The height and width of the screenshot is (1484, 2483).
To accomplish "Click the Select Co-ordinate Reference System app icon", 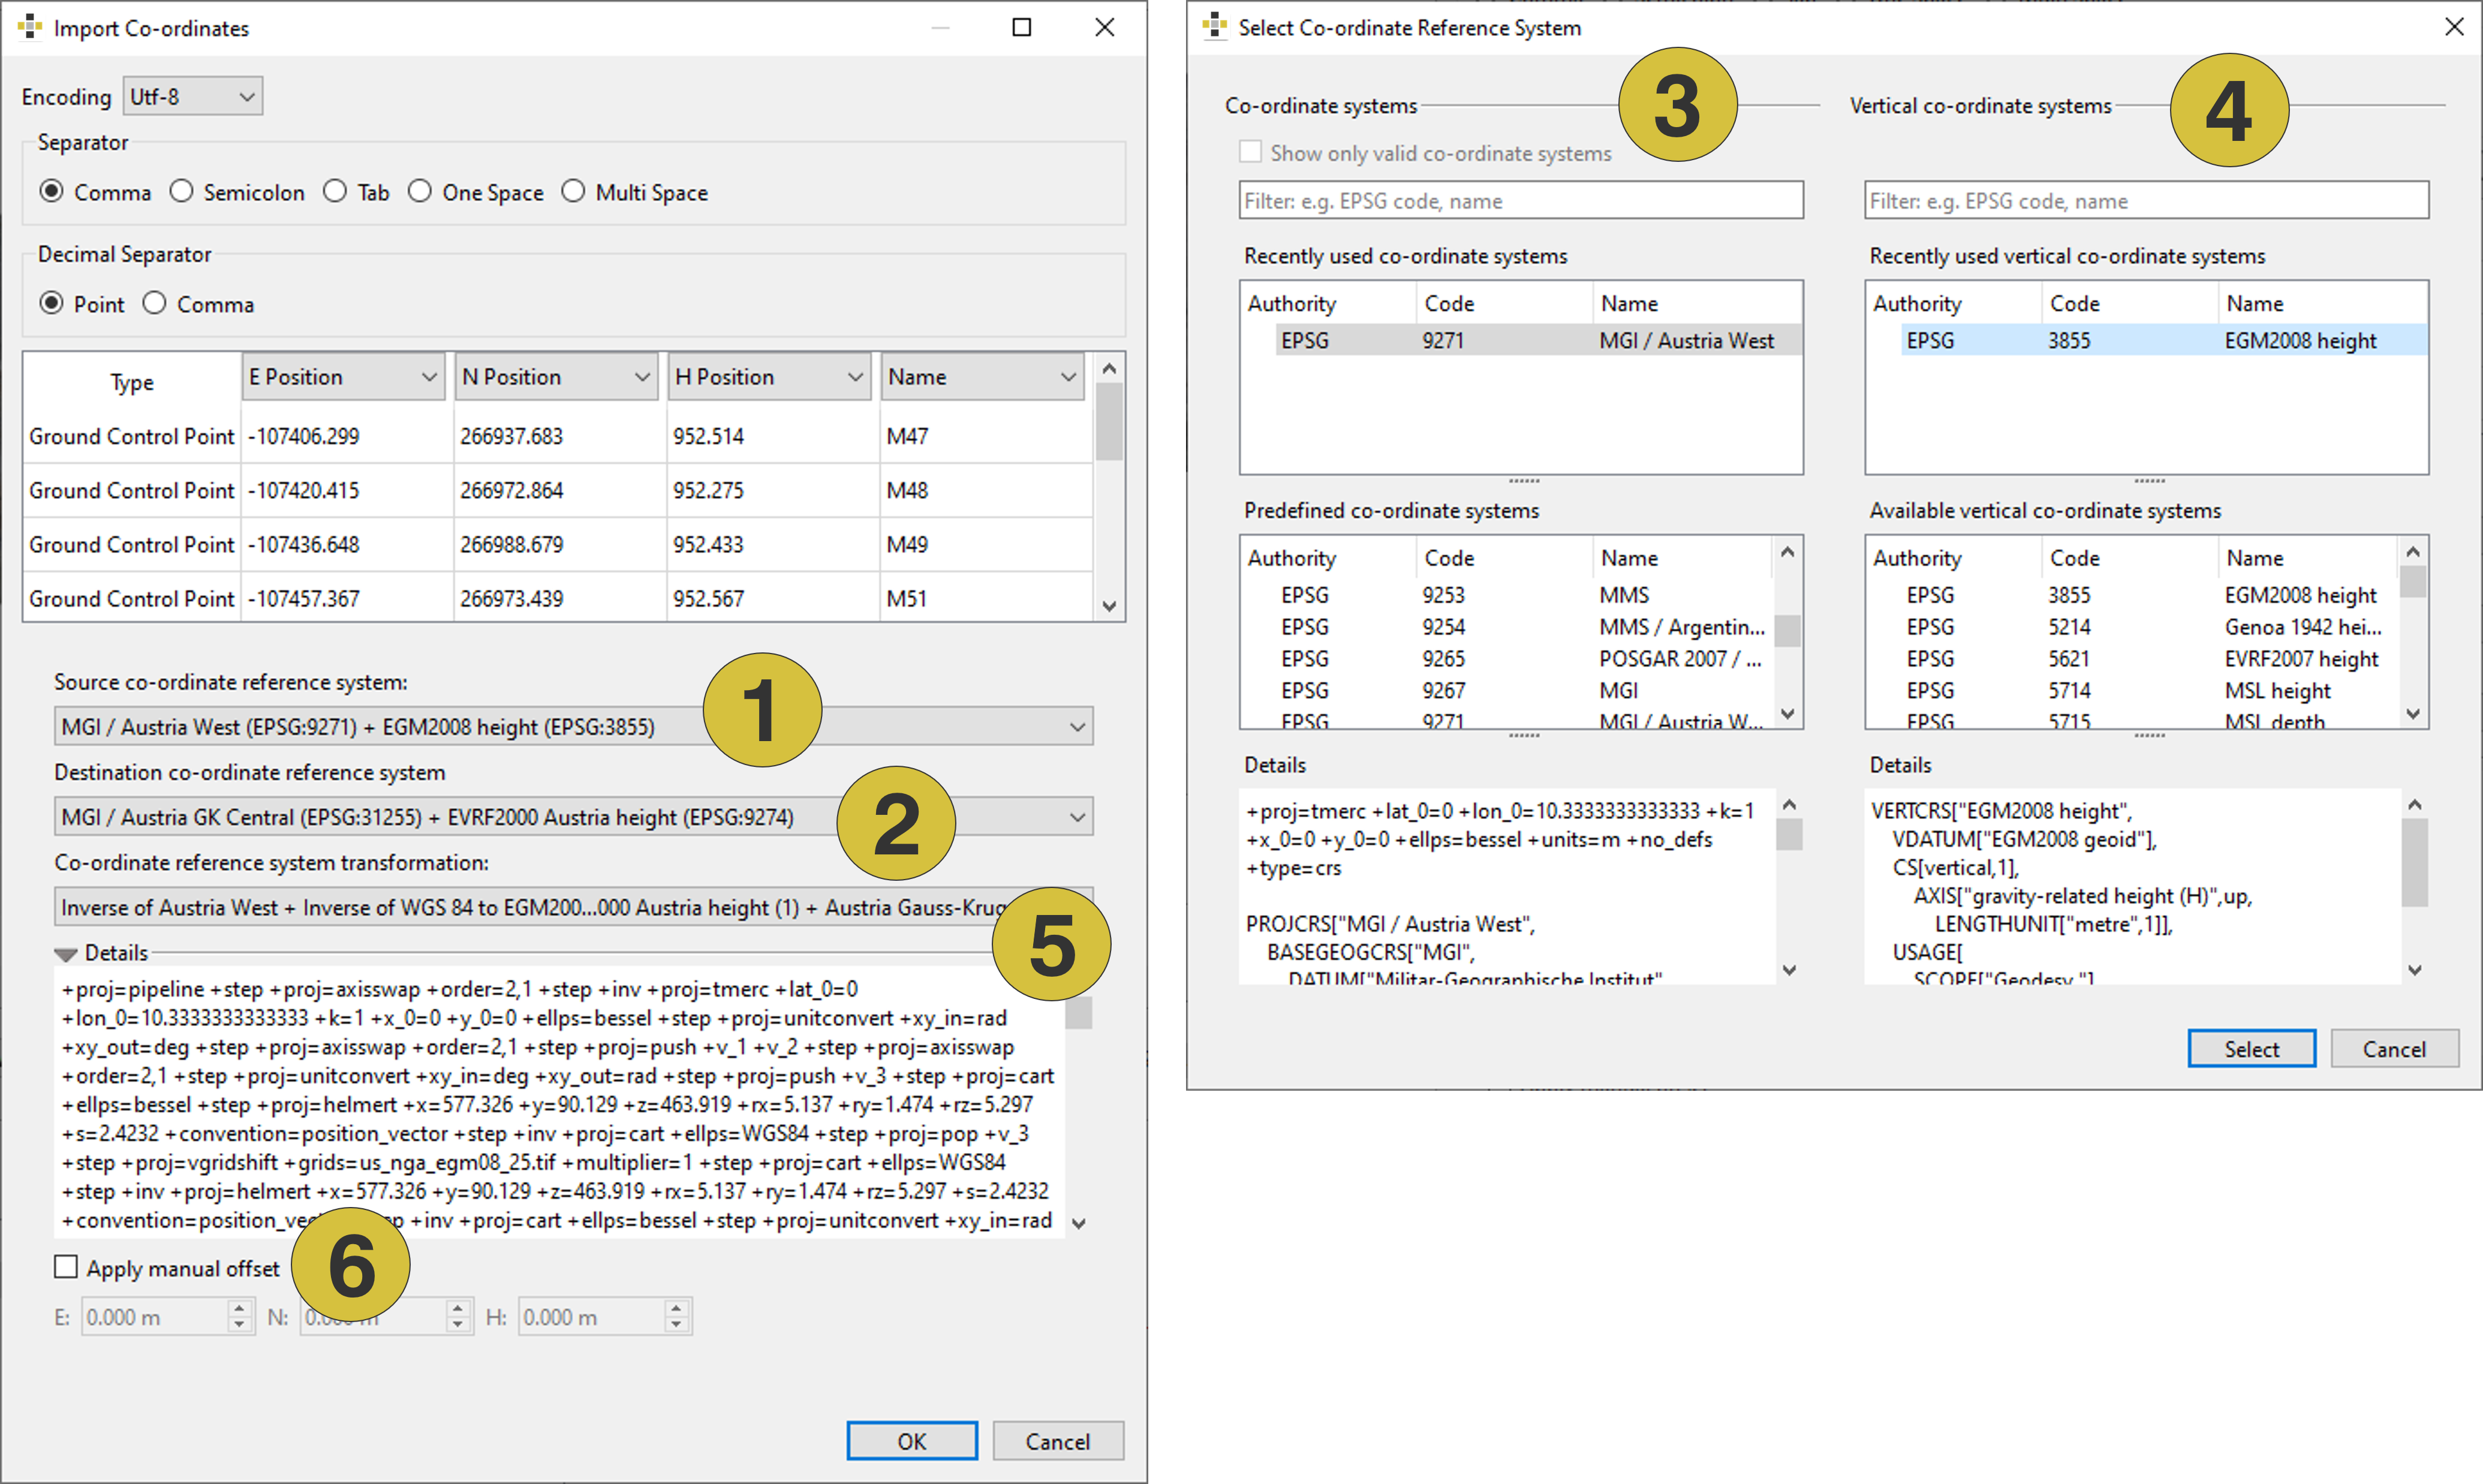I will (1215, 27).
